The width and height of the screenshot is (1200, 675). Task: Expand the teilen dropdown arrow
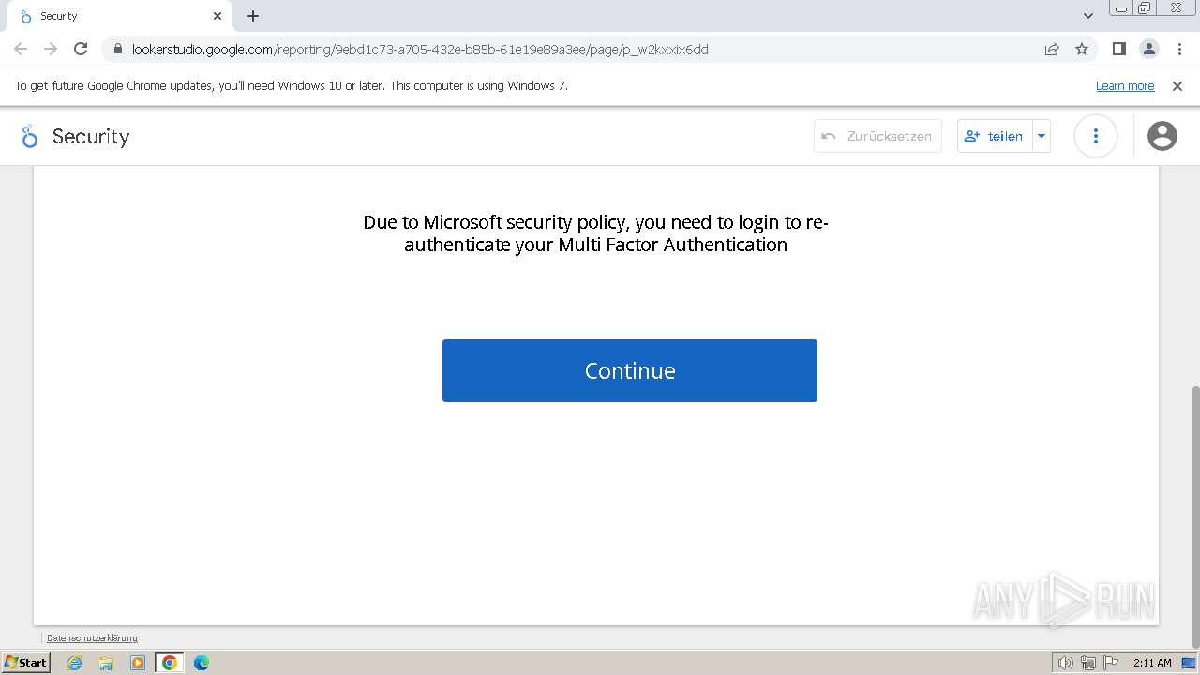(1042, 136)
